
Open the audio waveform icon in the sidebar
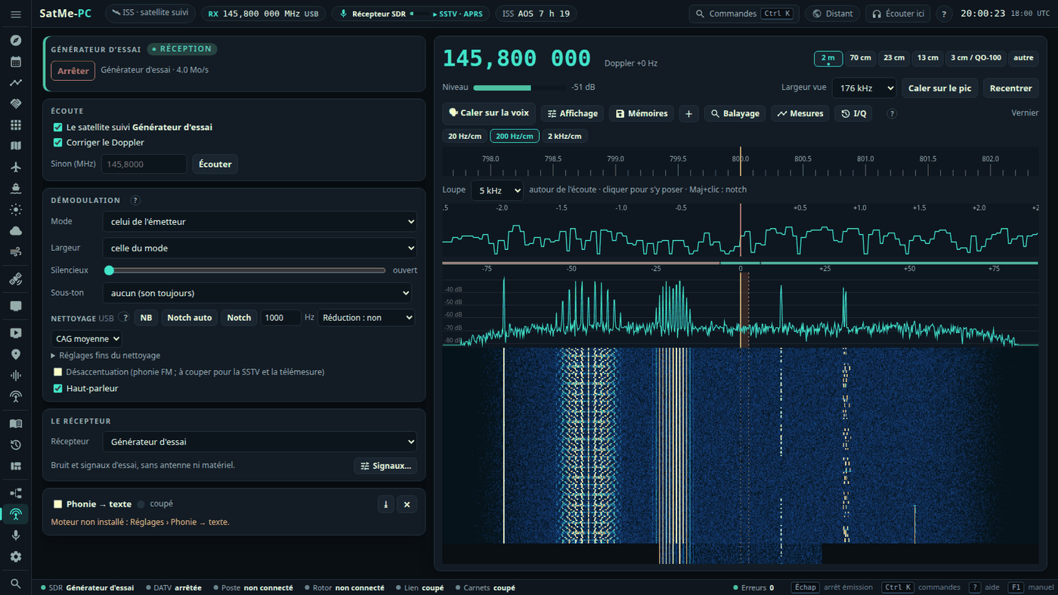(x=16, y=375)
